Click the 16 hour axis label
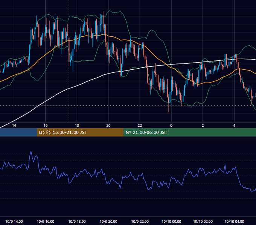The image size is (256, 225). tap(46, 126)
